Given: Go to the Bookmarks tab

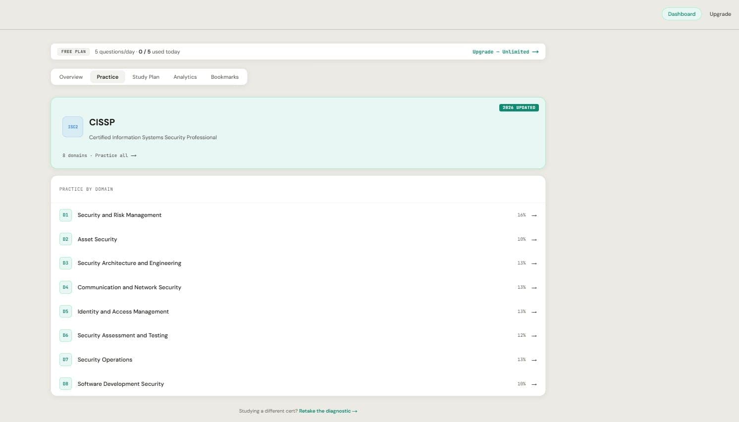Looking at the screenshot, I should (225, 77).
